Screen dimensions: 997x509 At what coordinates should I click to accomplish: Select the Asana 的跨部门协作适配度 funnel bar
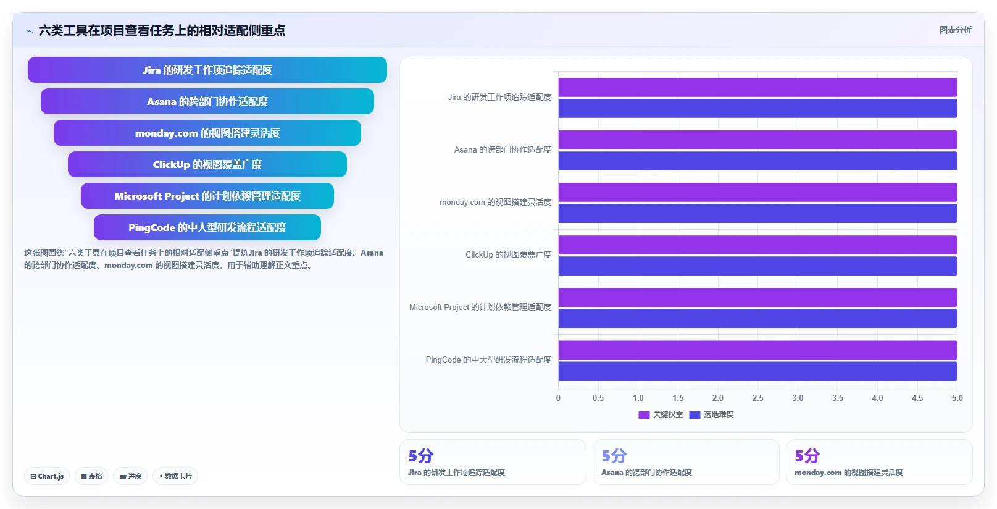tap(207, 101)
